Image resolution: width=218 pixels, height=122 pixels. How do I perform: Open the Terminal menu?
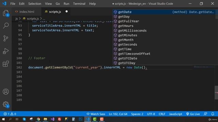point(79,4)
